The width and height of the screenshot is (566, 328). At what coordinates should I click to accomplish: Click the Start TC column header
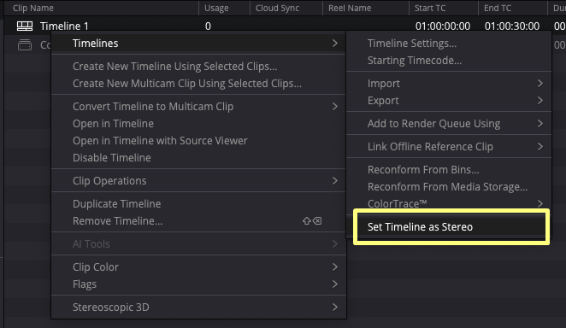coord(430,8)
